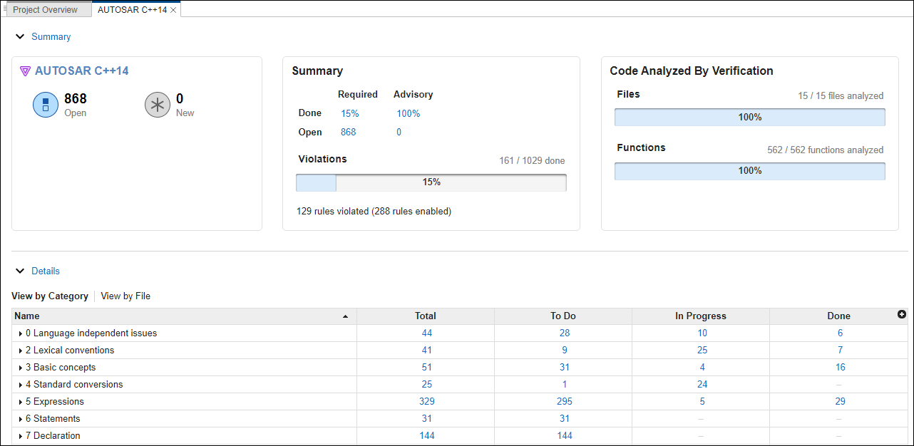914x446 pixels.
Task: Open the 868 open Required violations link
Action: click(348, 132)
